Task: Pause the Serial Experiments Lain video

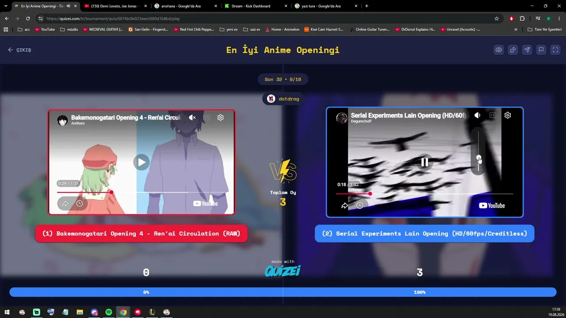Action: (x=424, y=163)
